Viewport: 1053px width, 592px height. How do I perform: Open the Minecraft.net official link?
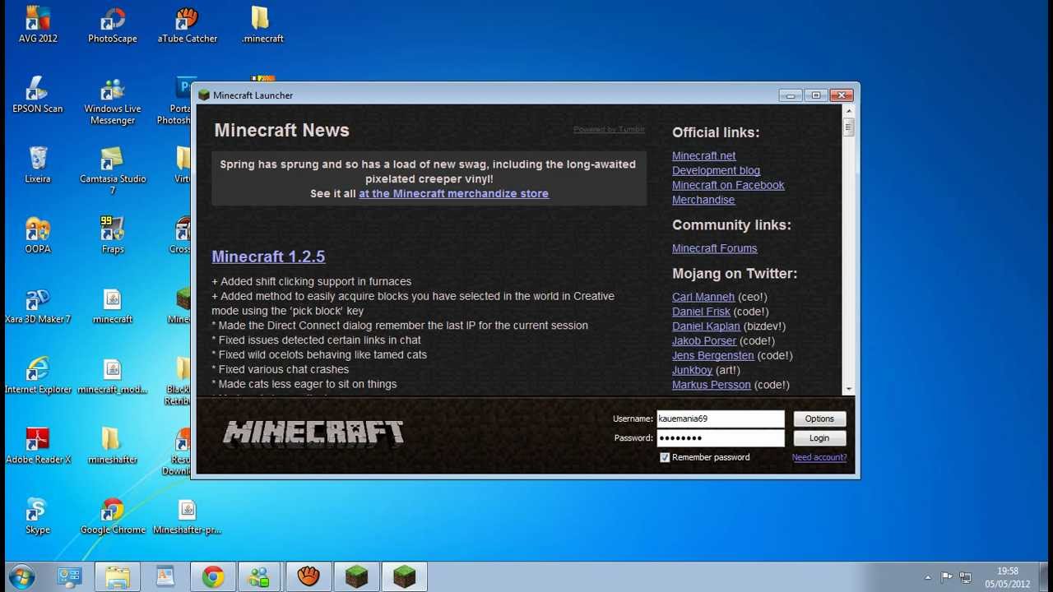tap(703, 155)
